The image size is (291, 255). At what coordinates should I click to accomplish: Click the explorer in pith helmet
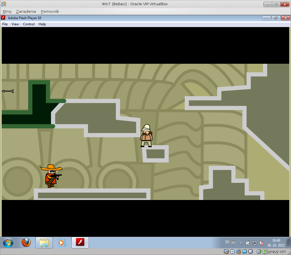coord(146,136)
